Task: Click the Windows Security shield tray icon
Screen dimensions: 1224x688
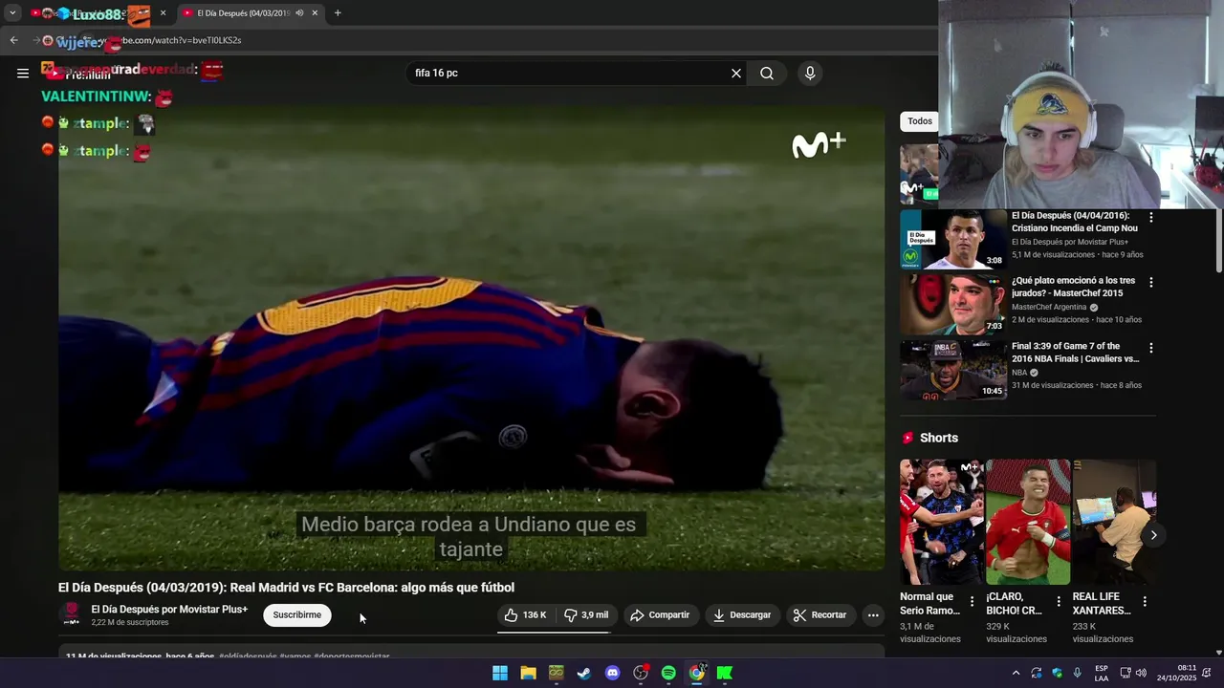Action: [x=1057, y=673]
